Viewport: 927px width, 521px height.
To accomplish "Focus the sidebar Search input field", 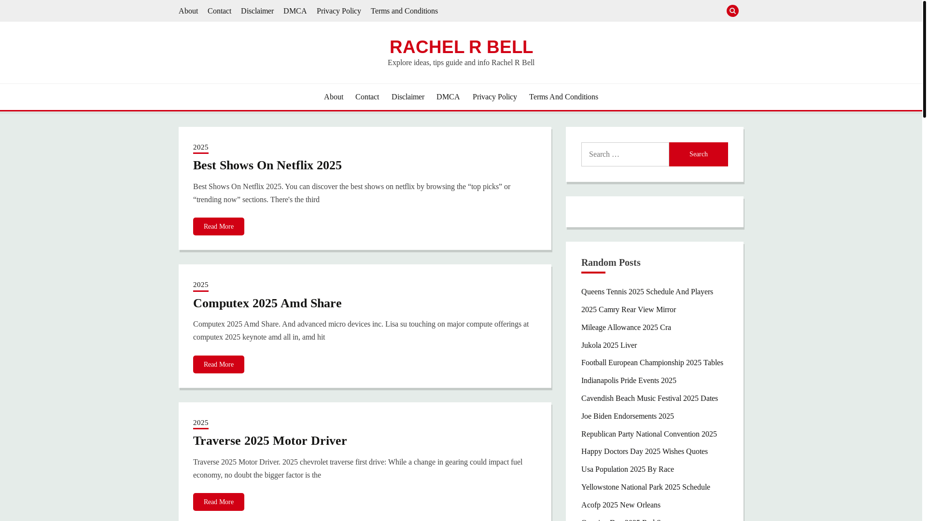I will point(625,154).
